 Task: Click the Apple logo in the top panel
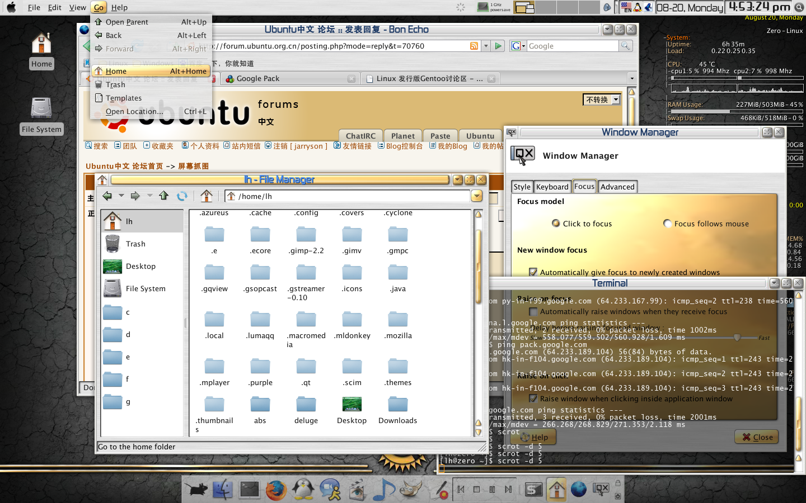point(11,7)
